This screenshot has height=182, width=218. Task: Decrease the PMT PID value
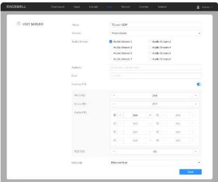click(x=114, y=95)
